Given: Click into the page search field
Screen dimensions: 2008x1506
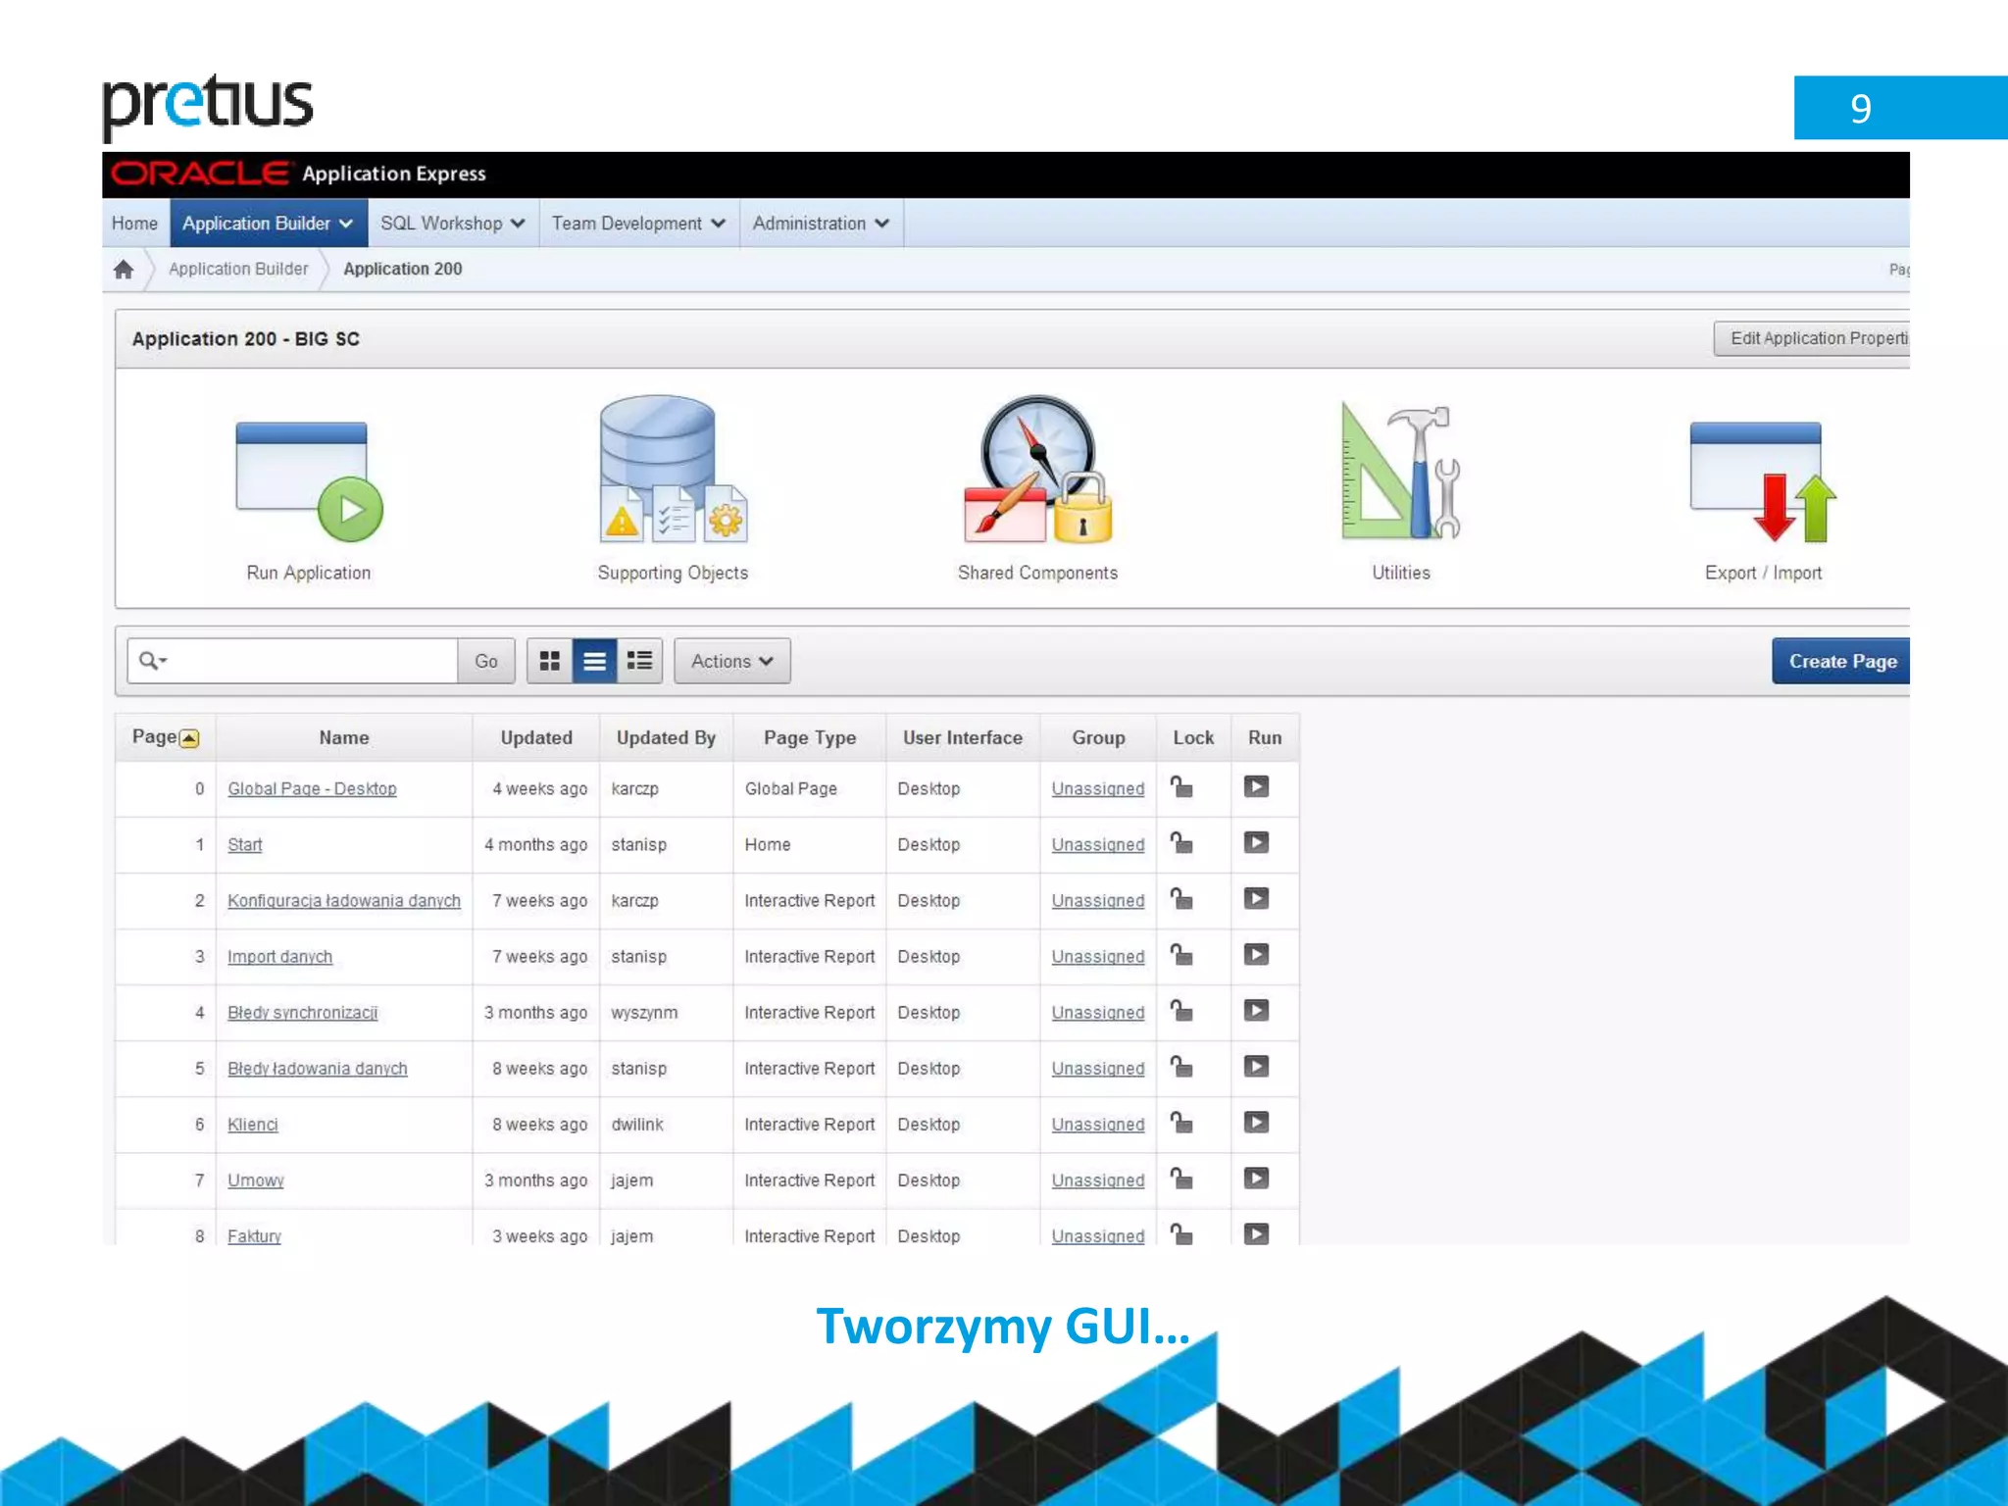Looking at the screenshot, I should tap(312, 662).
